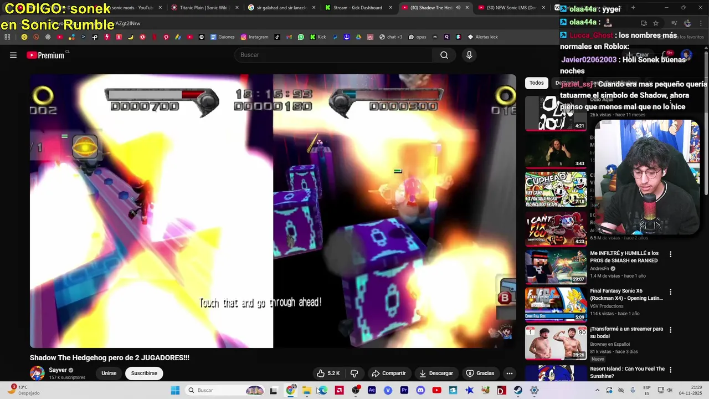Open the Sayver channel avatar
Screen dimensions: 709x399
tap(37, 373)
